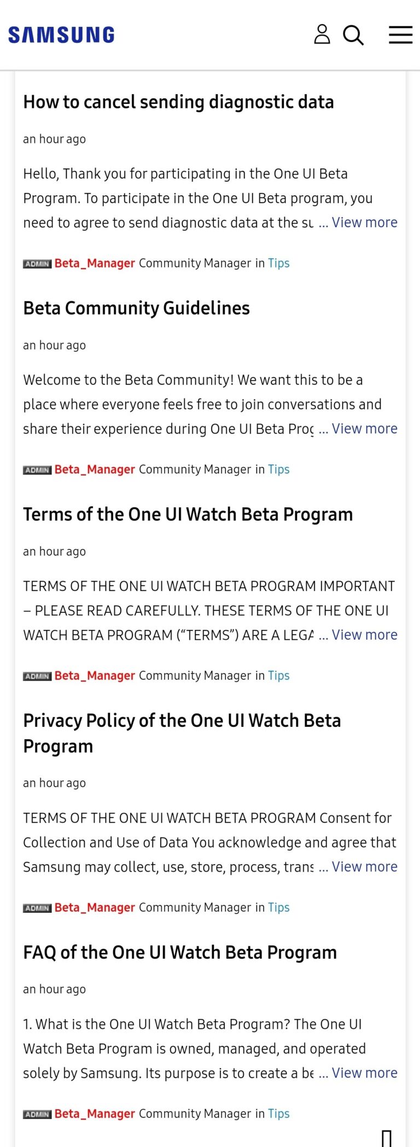
Task: Click 'View more' on FAQ post
Action: point(365,1073)
